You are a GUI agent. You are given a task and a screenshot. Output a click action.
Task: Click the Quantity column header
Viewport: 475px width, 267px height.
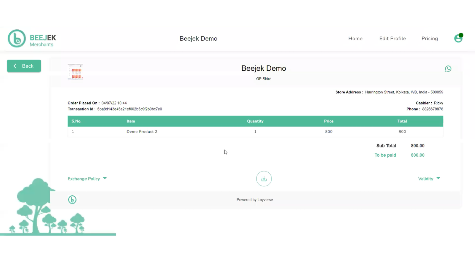pyautogui.click(x=255, y=121)
